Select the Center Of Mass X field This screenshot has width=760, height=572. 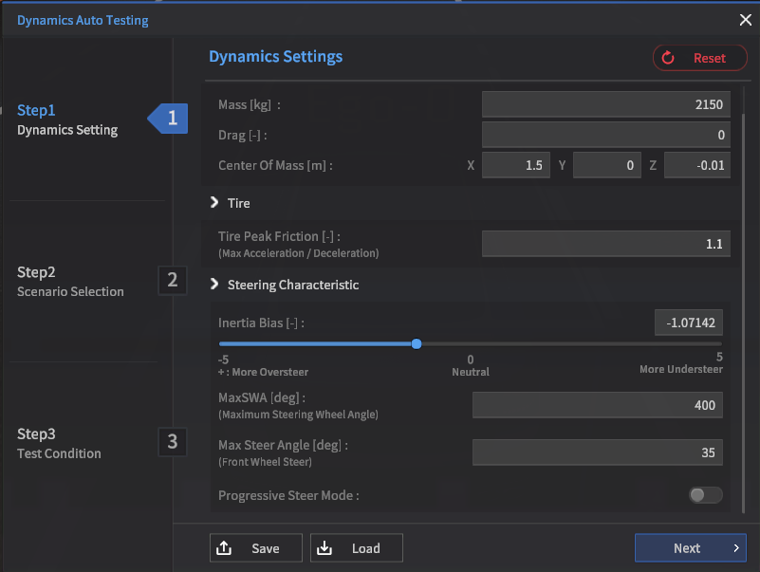coord(514,166)
